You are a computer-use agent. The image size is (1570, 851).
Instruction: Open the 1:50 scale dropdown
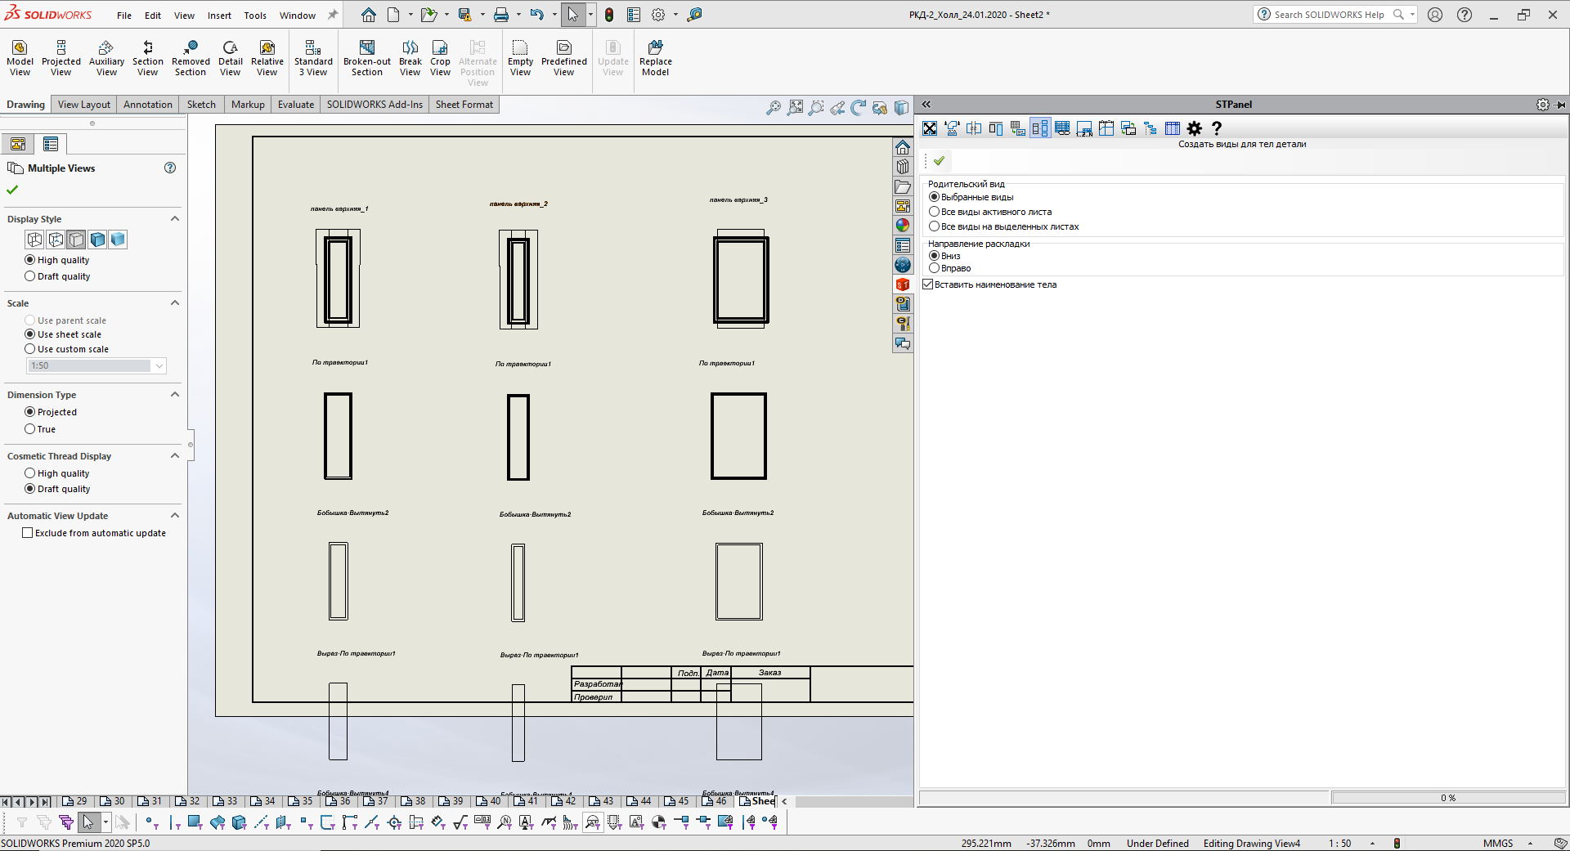pos(159,365)
